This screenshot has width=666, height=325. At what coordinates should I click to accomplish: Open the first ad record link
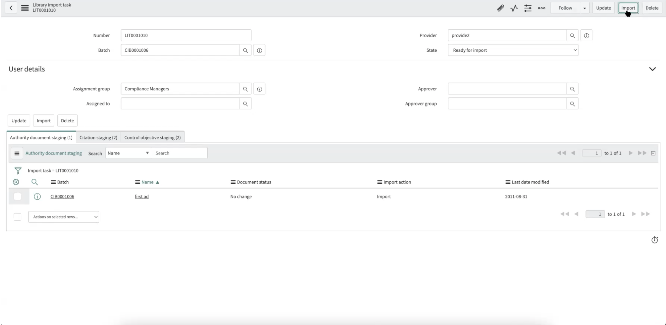pos(142,197)
